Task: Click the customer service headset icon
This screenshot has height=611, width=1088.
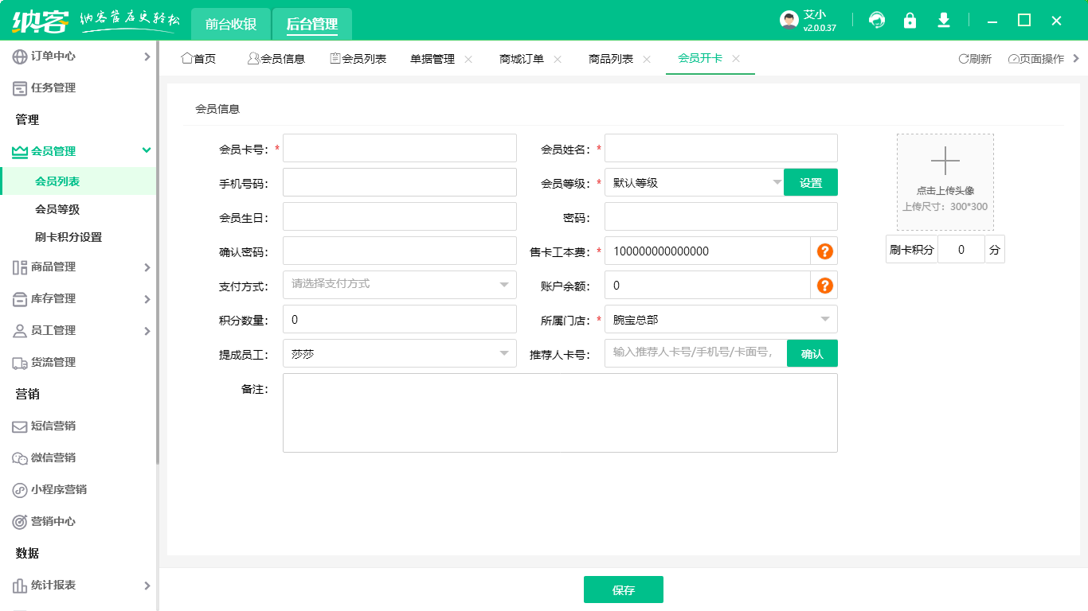Action: pos(877,21)
